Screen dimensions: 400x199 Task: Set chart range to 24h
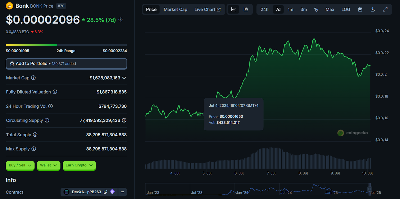[264, 9]
